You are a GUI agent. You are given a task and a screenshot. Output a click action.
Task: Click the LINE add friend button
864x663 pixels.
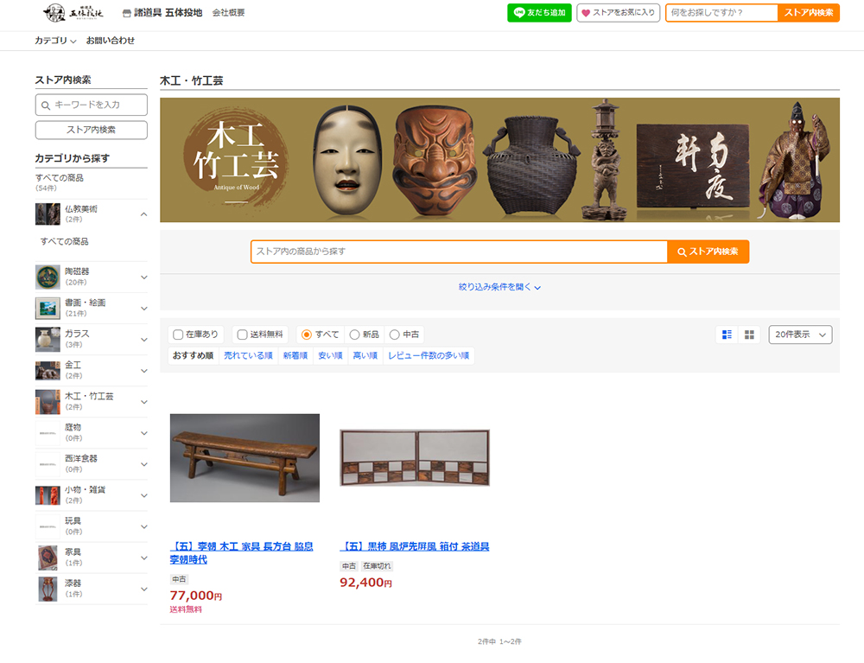(x=539, y=13)
